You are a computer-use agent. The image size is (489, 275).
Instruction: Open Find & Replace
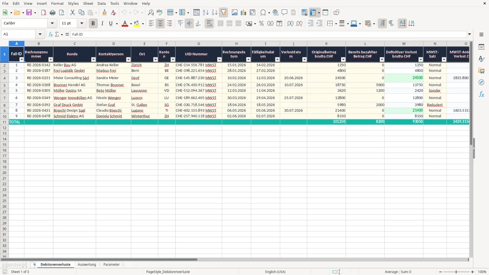(151, 13)
